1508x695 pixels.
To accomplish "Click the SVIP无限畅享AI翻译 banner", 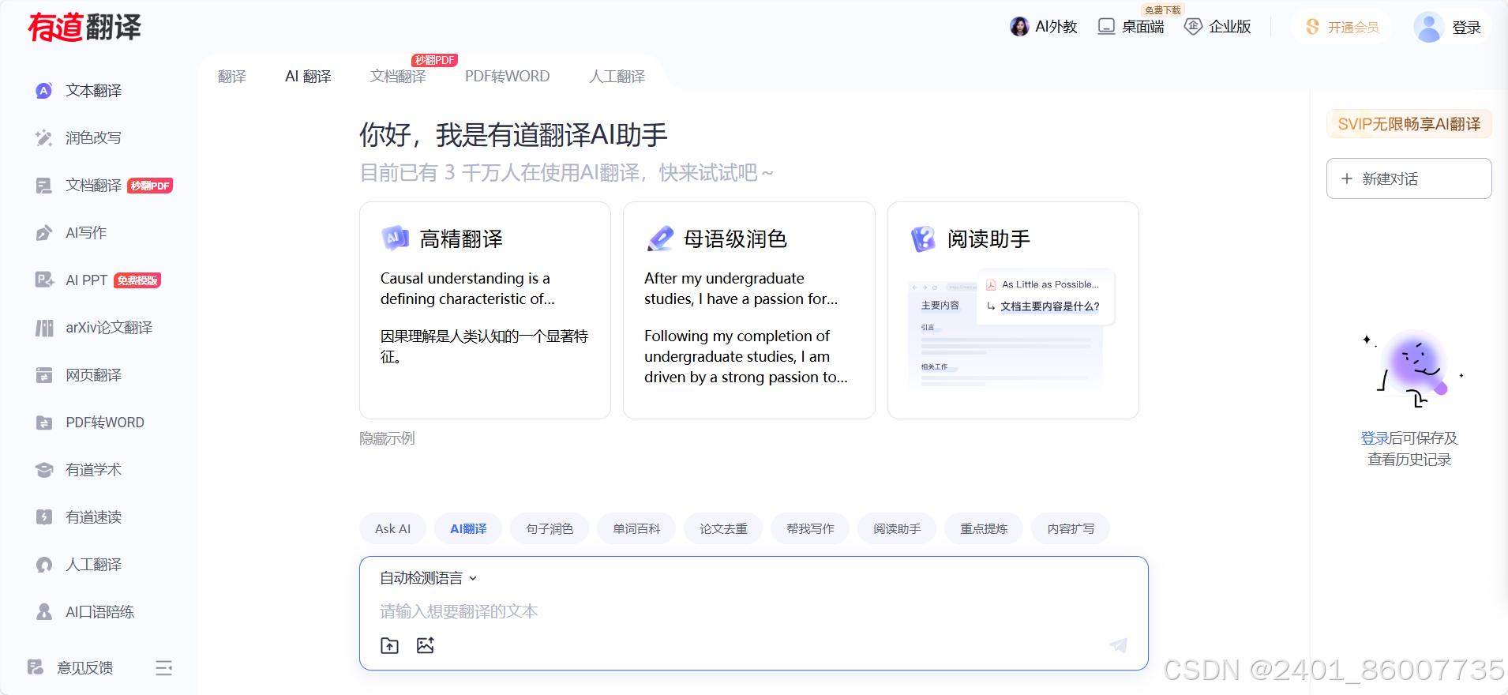I will click(x=1409, y=124).
